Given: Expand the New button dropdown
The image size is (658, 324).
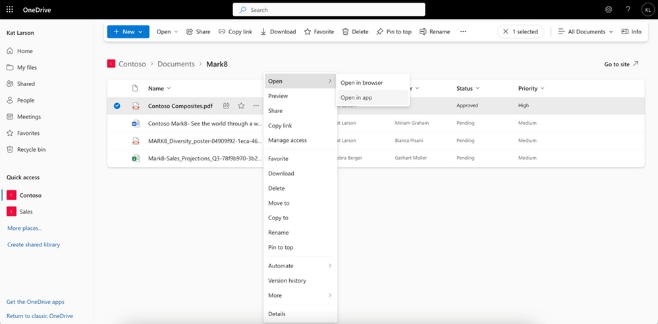Looking at the screenshot, I should click(x=128, y=32).
